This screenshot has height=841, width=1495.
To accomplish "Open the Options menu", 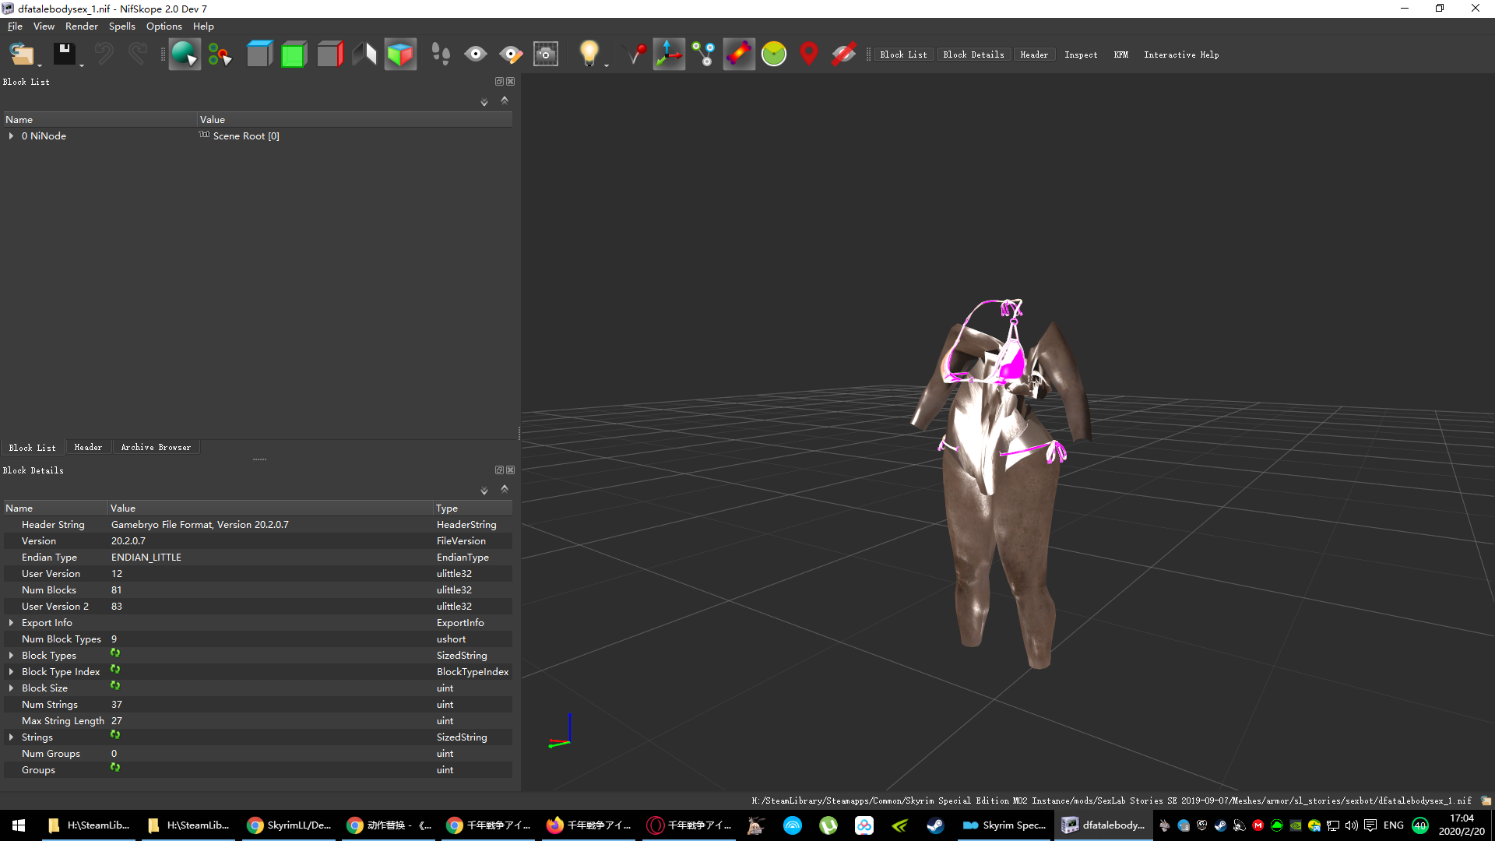I will click(x=164, y=26).
